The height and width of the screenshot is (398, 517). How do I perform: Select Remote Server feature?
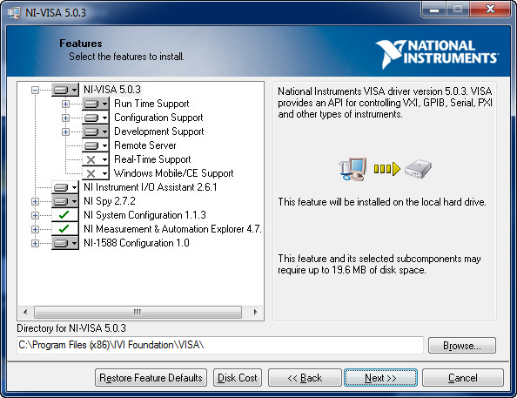pyautogui.click(x=145, y=145)
